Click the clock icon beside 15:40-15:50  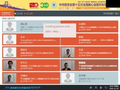(21, 30)
